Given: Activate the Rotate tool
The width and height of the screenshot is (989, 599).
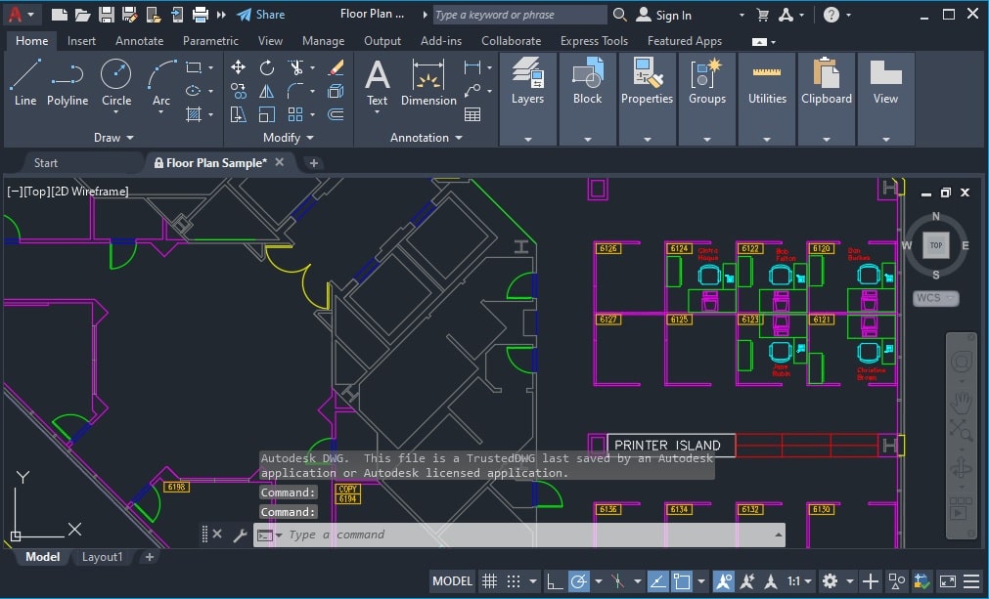Looking at the screenshot, I should click(267, 67).
